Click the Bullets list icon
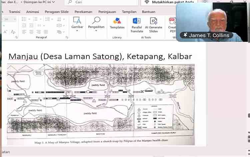The width and height of the screenshot is (250, 157). pyautogui.click(x=24, y=19)
